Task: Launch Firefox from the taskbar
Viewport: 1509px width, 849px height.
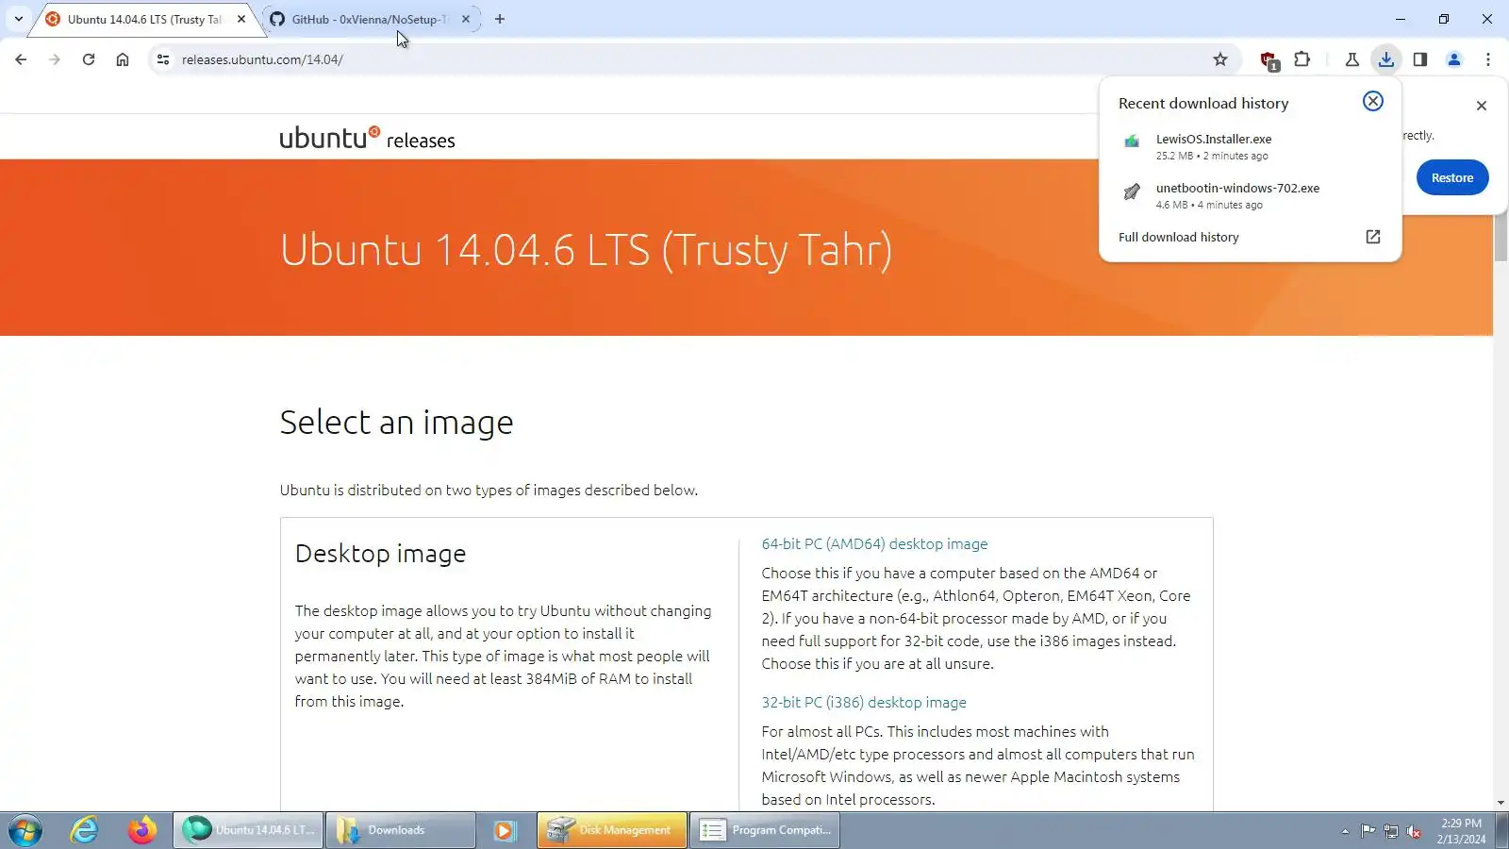Action: (142, 830)
